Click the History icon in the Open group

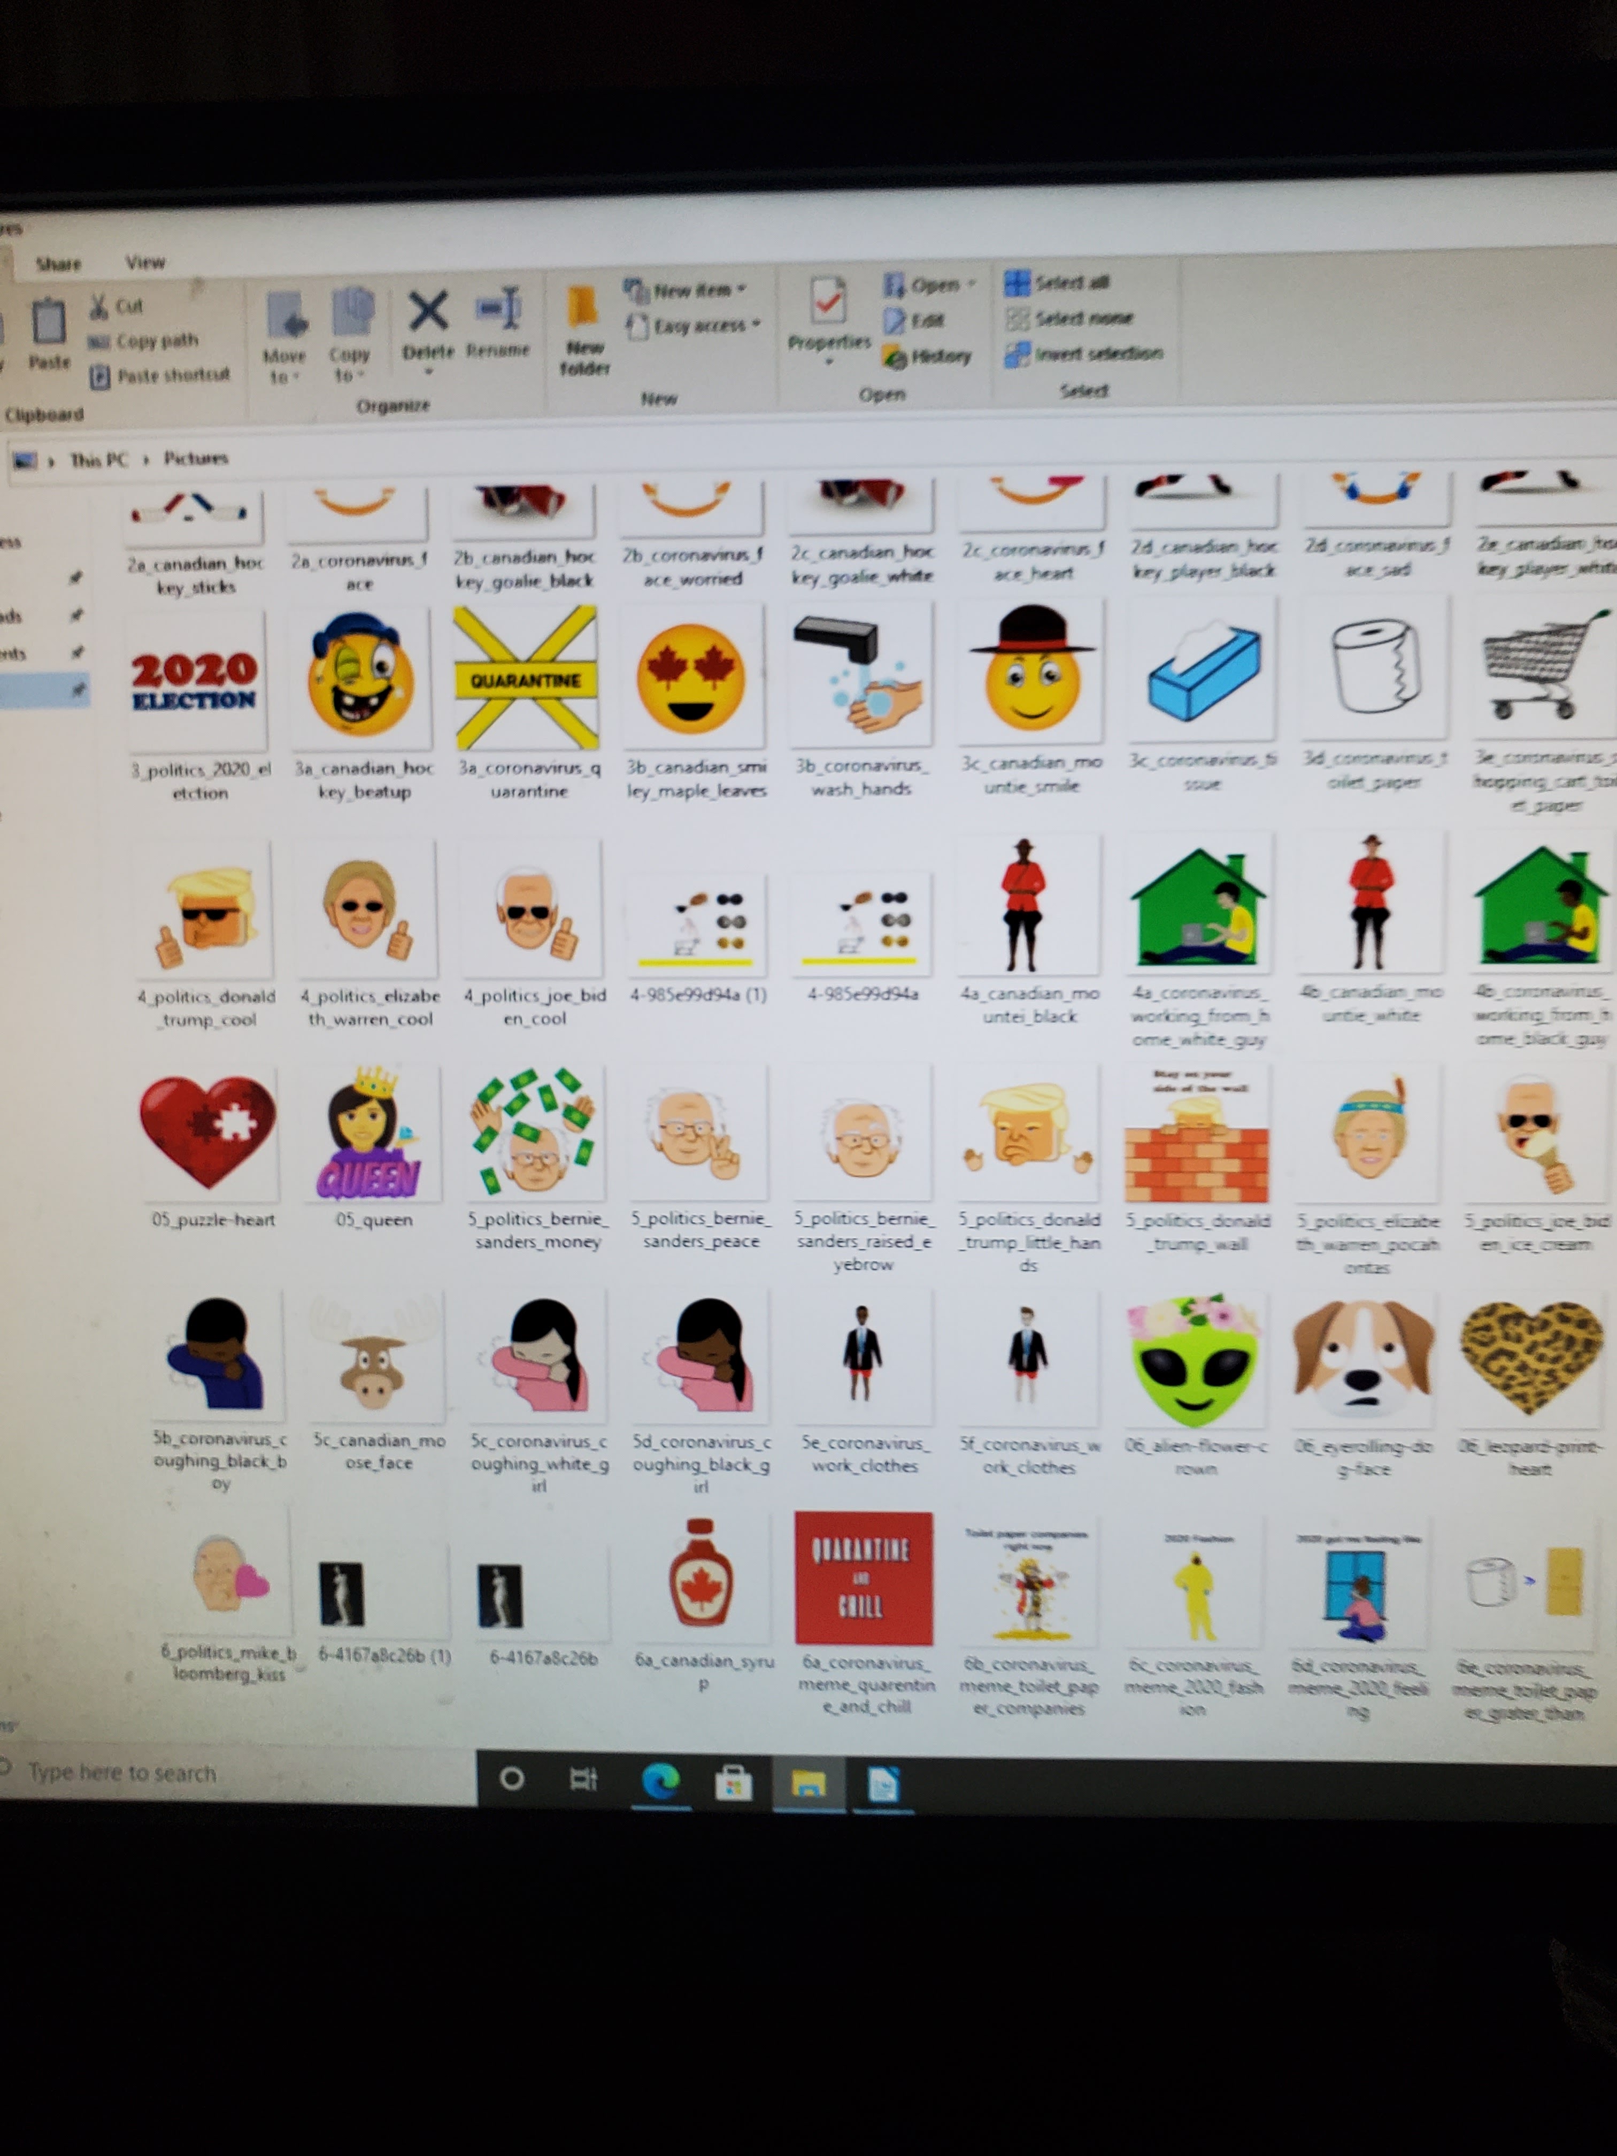click(927, 357)
